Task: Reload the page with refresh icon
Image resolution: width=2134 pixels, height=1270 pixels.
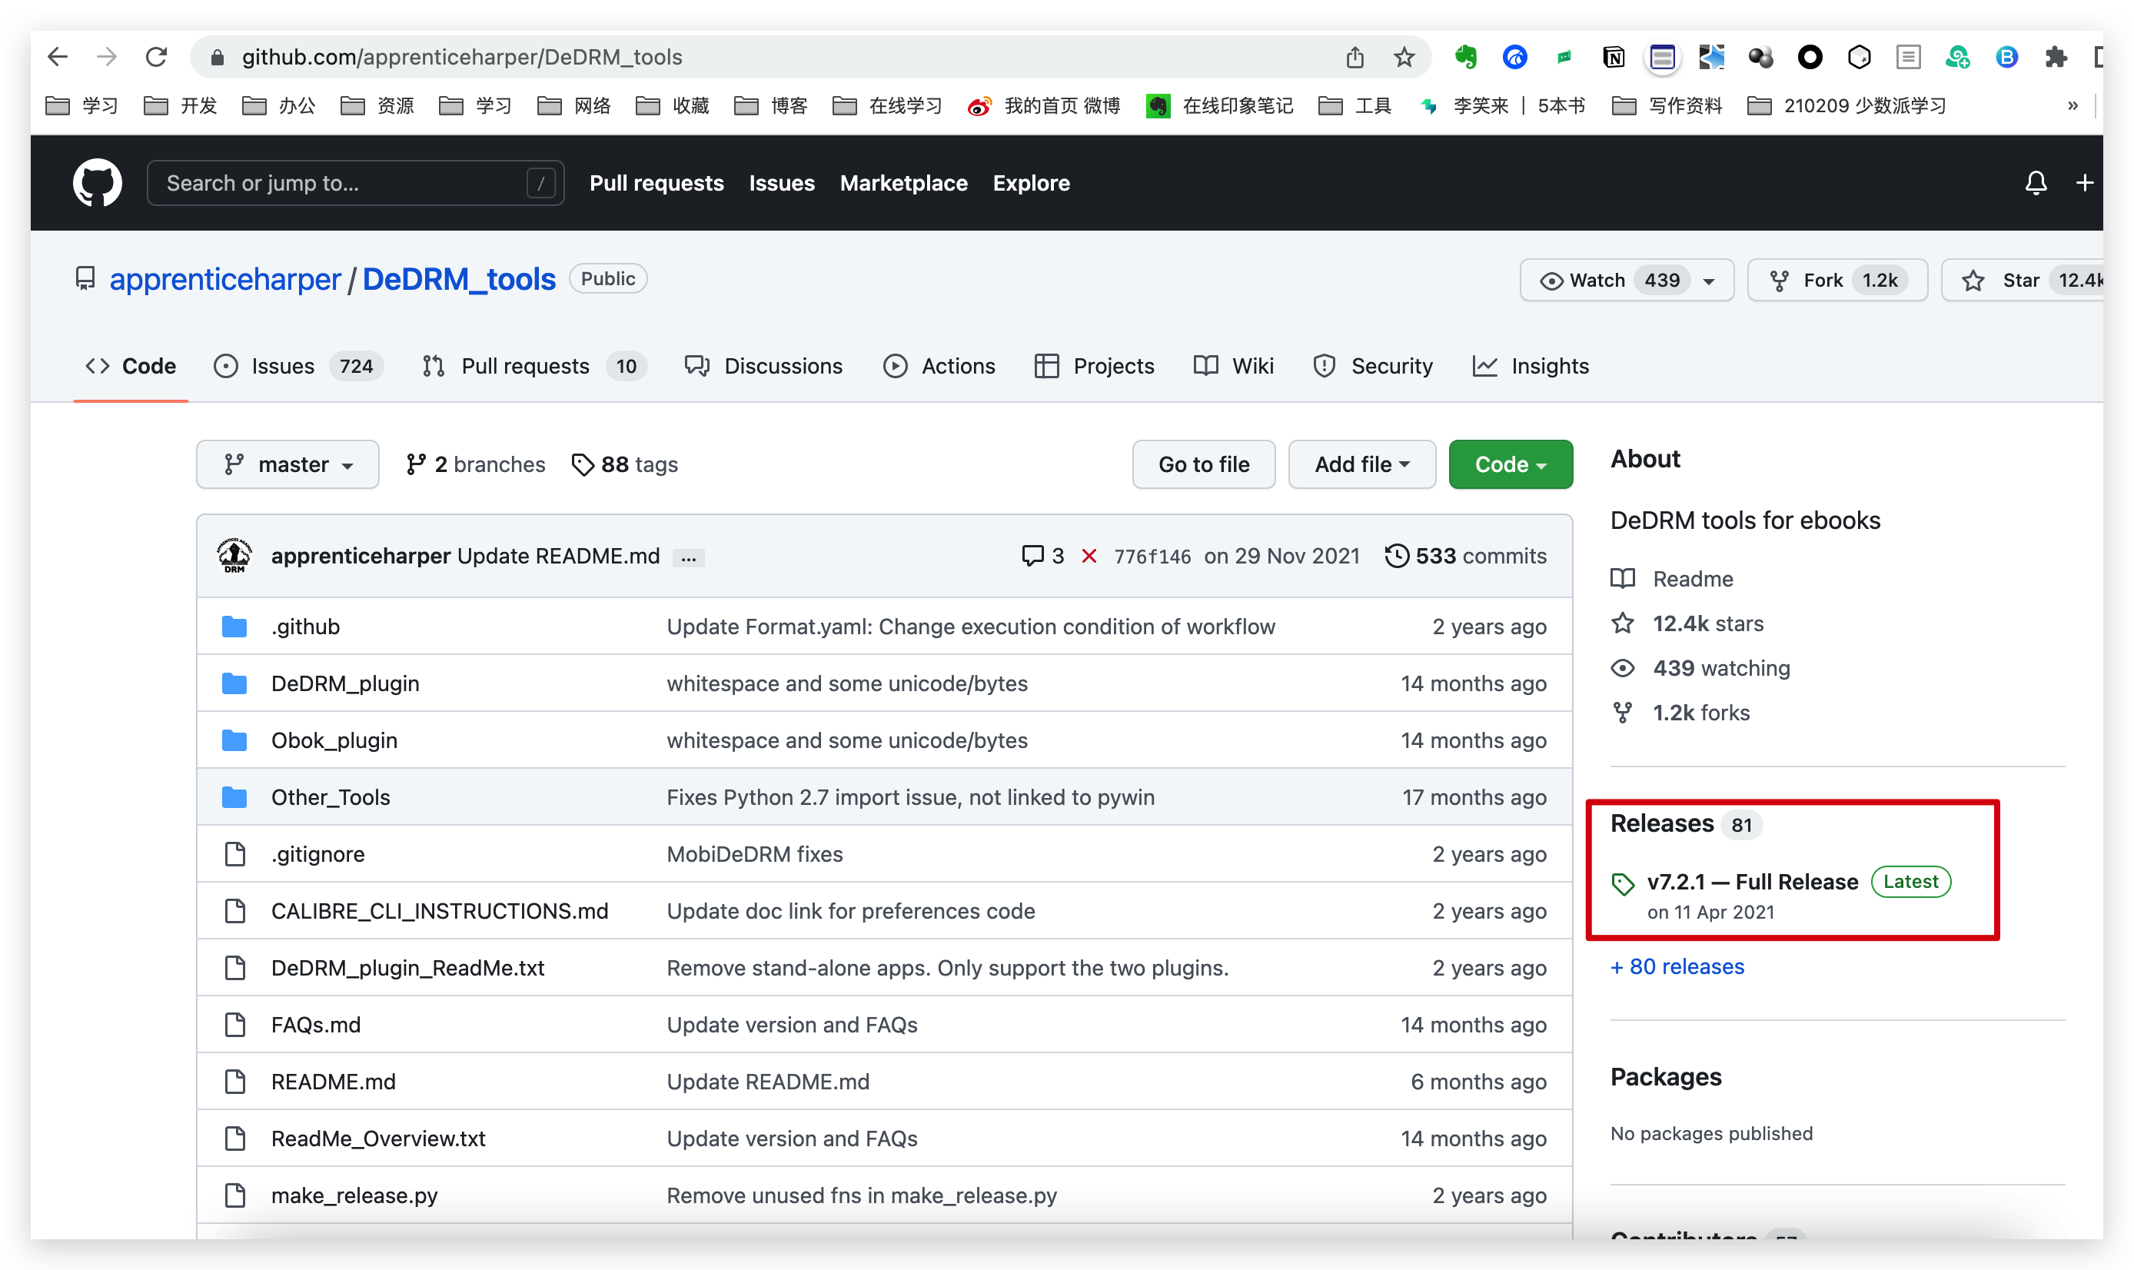Action: [156, 56]
